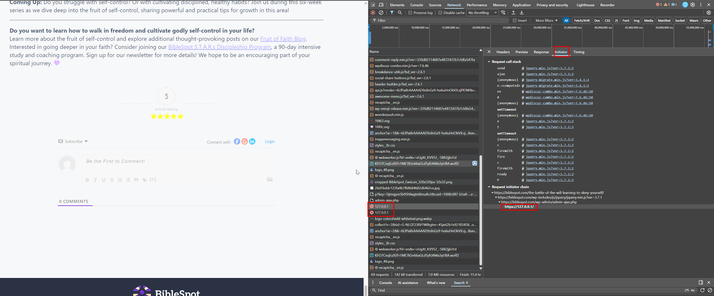The height and width of the screenshot is (296, 714).
Task: Switch to the Timing tab
Action: coord(578,52)
